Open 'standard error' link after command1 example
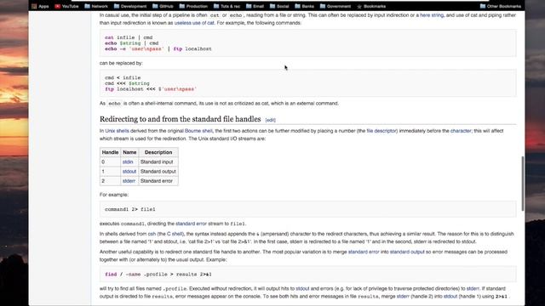Image resolution: width=545 pixels, height=306 pixels. [x=191, y=224]
